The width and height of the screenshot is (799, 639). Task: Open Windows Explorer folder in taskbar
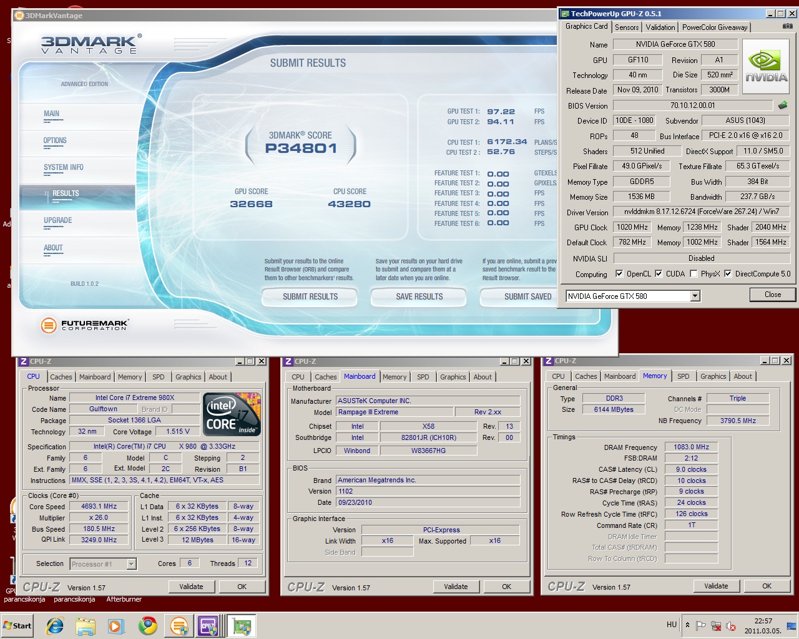tap(86, 625)
